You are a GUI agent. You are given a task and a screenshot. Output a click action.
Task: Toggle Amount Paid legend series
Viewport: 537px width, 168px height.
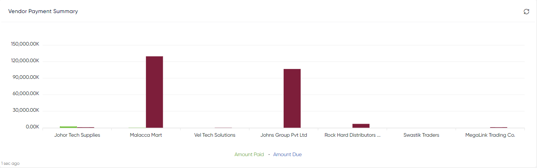[x=249, y=155]
